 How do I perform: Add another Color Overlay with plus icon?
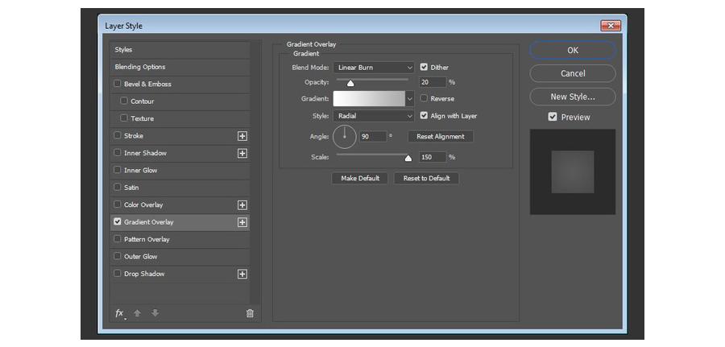tap(242, 205)
